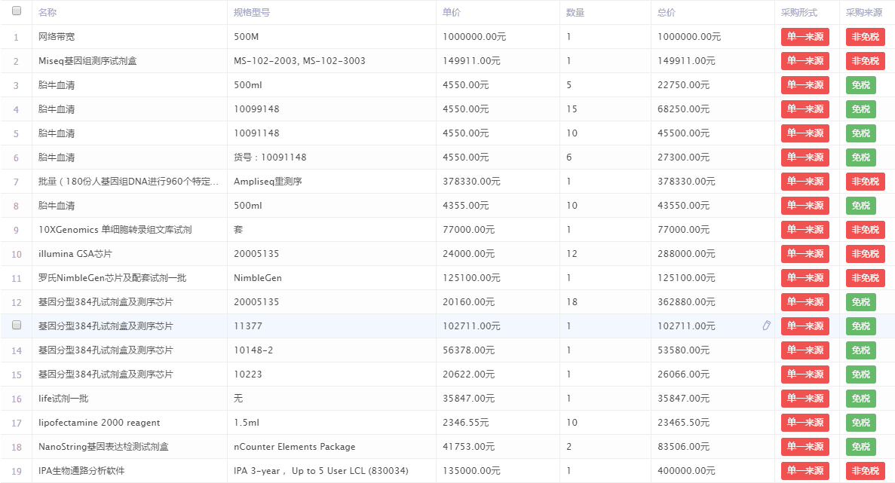The image size is (895, 483).
Task: Click 非免税 tag in Miseq基因组测序试剂盒 row
Action: coord(866,61)
